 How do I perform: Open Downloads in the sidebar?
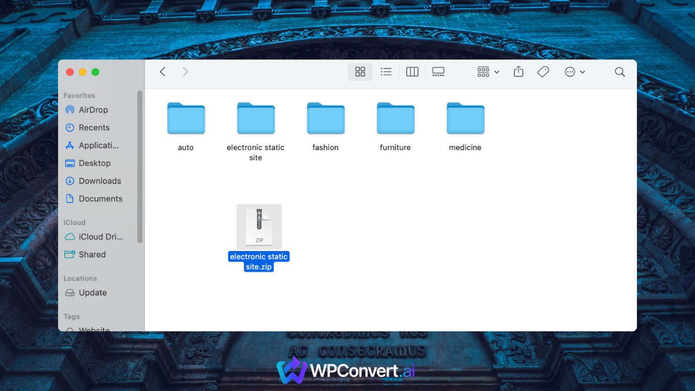(x=99, y=181)
